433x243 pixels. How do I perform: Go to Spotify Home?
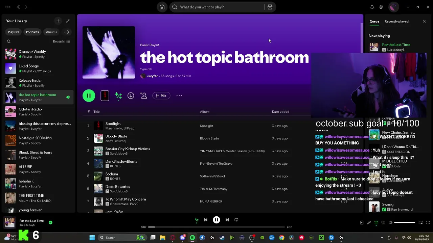click(162, 7)
